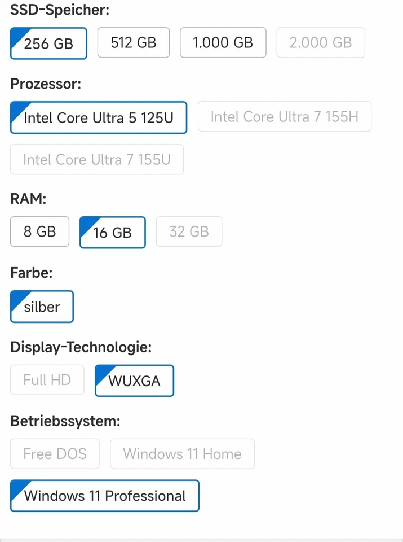403x542 pixels.
Task: Select the Intel Core Ultra 5 125U processor
Action: 98,117
